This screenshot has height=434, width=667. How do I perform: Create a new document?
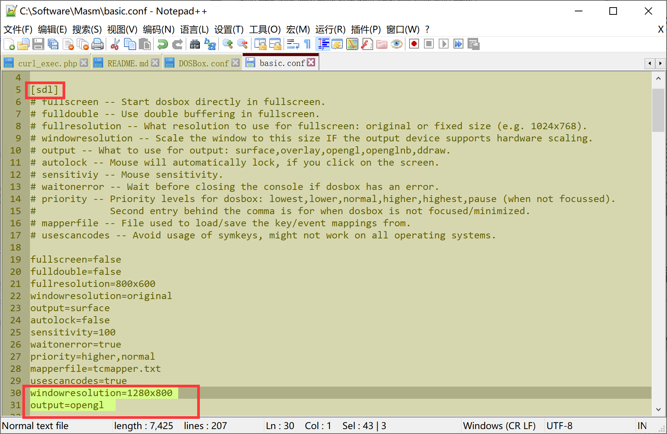click(x=8, y=44)
